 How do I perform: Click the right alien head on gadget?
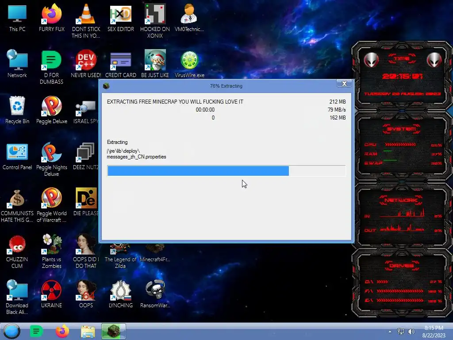coord(434,60)
